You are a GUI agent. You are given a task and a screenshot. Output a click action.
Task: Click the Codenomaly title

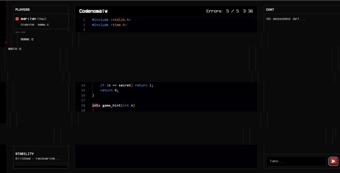pyautogui.click(x=93, y=11)
